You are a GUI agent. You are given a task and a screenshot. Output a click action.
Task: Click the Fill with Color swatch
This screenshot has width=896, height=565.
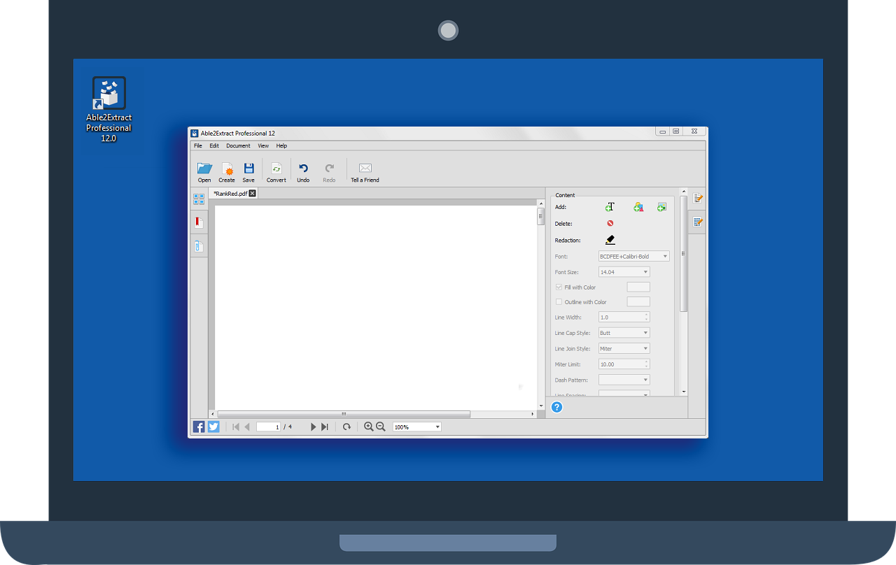pos(638,287)
